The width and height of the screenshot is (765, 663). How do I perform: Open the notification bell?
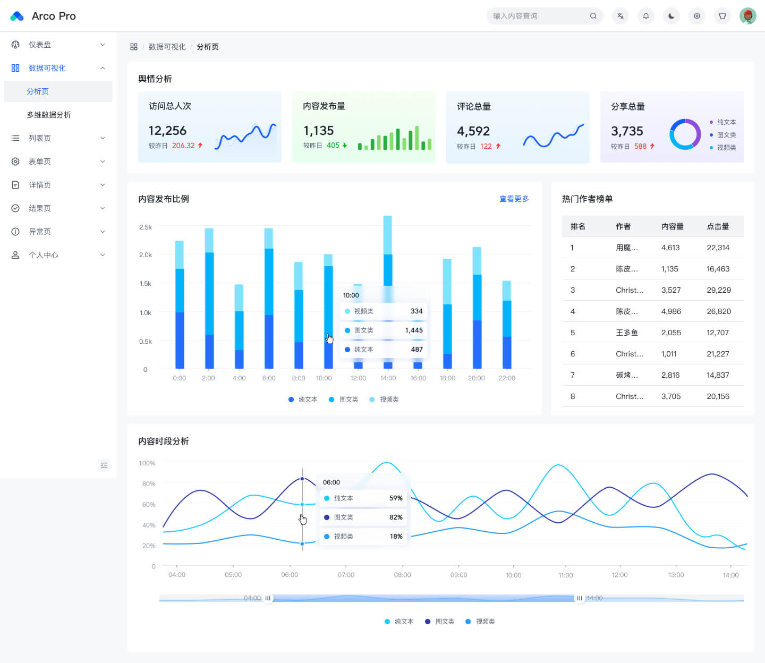point(645,16)
